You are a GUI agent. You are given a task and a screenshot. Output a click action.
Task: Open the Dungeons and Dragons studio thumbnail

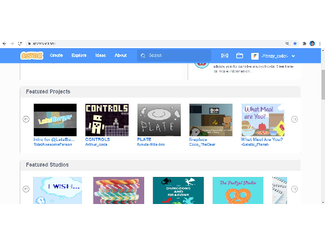pos(178,190)
